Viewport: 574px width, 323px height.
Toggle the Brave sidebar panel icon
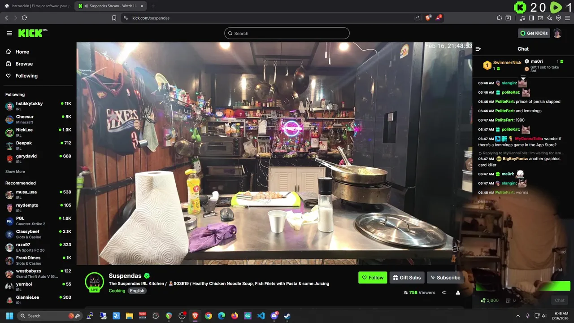[531, 18]
